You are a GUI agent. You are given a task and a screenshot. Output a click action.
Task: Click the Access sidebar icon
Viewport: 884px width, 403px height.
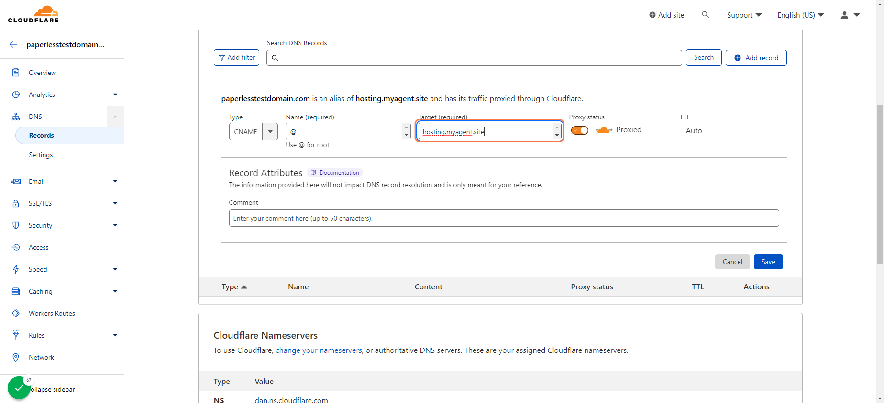[16, 247]
